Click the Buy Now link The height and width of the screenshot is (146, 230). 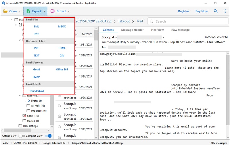click(202, 11)
